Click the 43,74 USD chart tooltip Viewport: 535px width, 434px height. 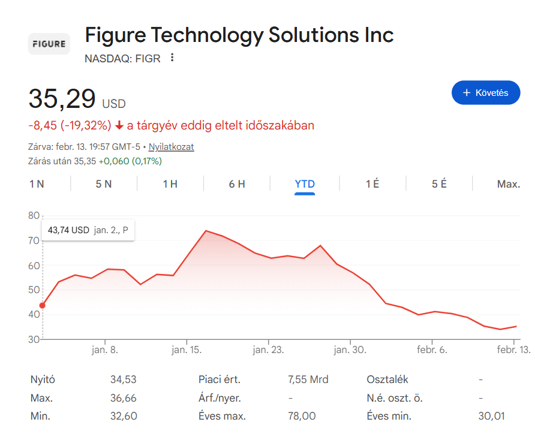click(x=88, y=230)
